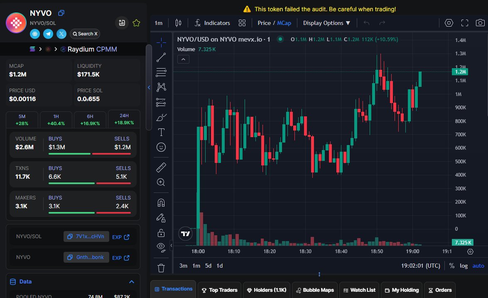The image size is (488, 298).
Task: Open the NYVO Telegram link
Action: (48, 34)
